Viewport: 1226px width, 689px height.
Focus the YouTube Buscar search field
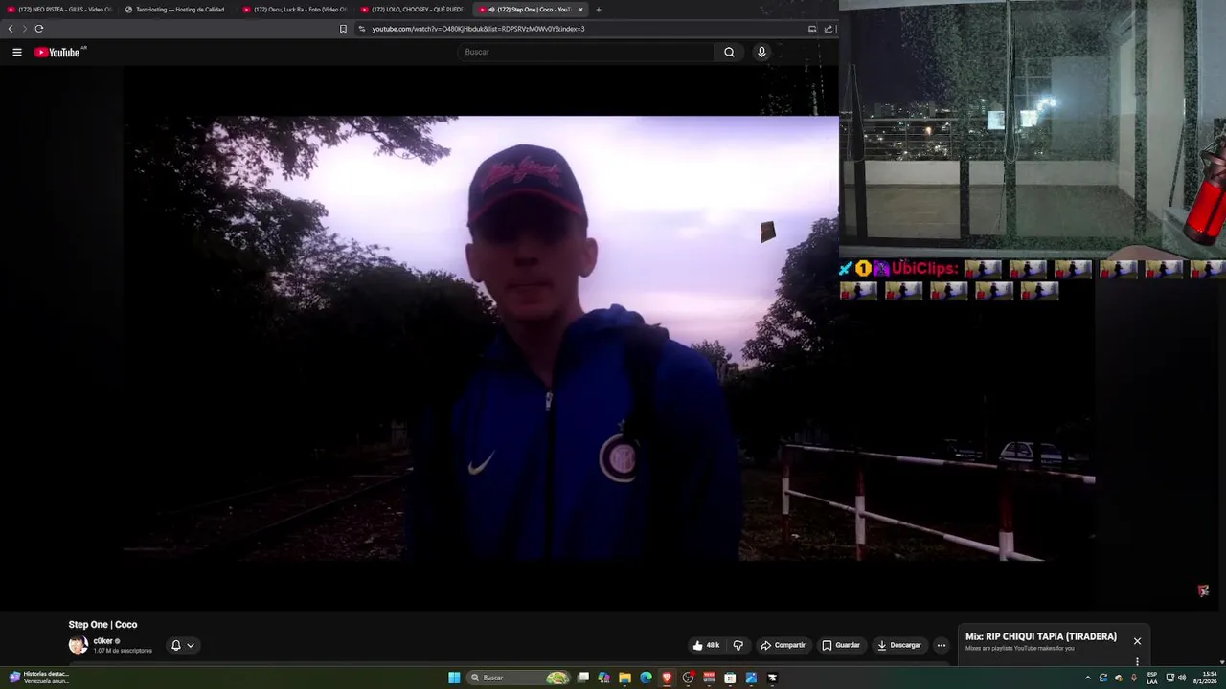tap(585, 53)
